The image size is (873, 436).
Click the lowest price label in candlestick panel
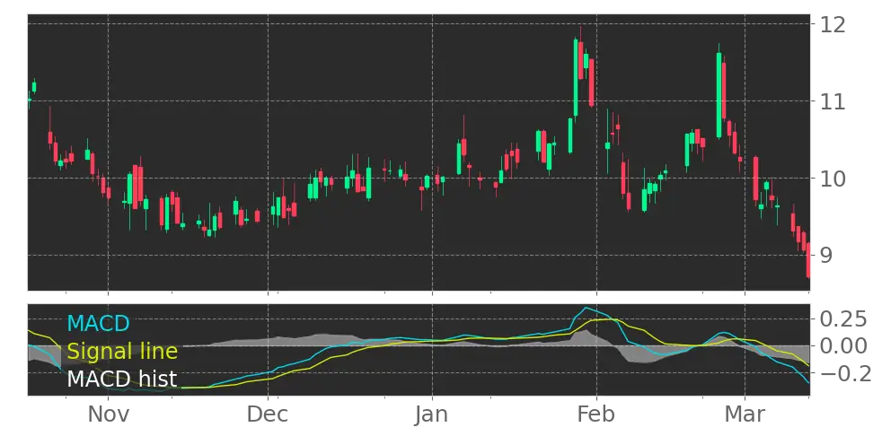[x=824, y=256]
